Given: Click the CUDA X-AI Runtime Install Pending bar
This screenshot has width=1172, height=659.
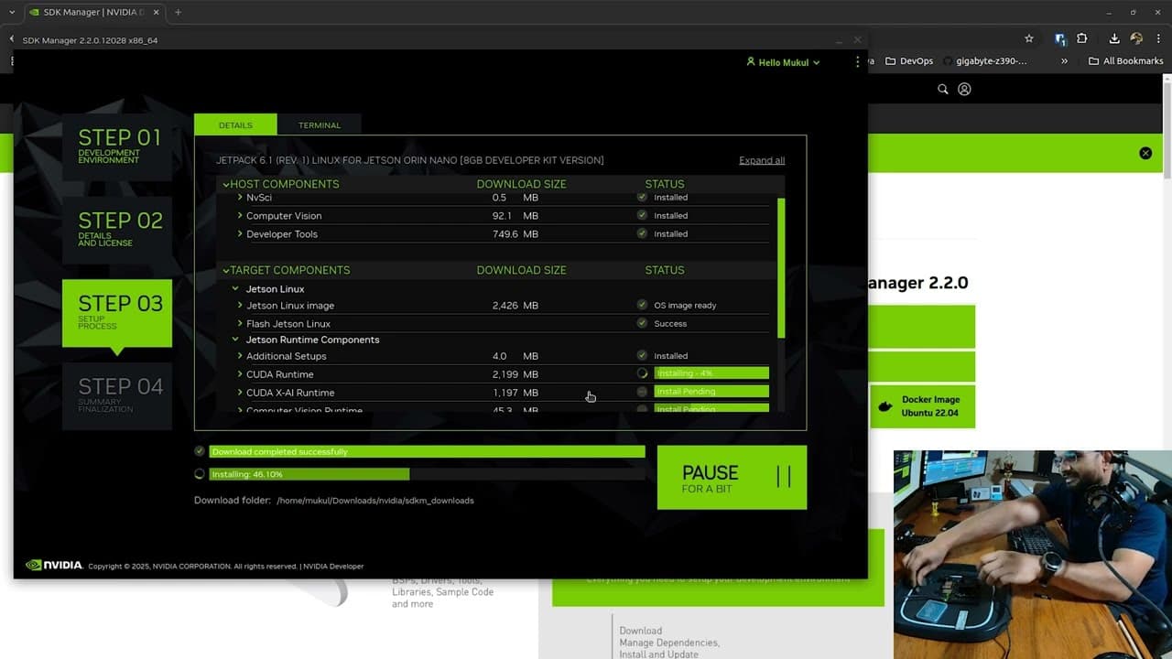Looking at the screenshot, I should coord(711,392).
